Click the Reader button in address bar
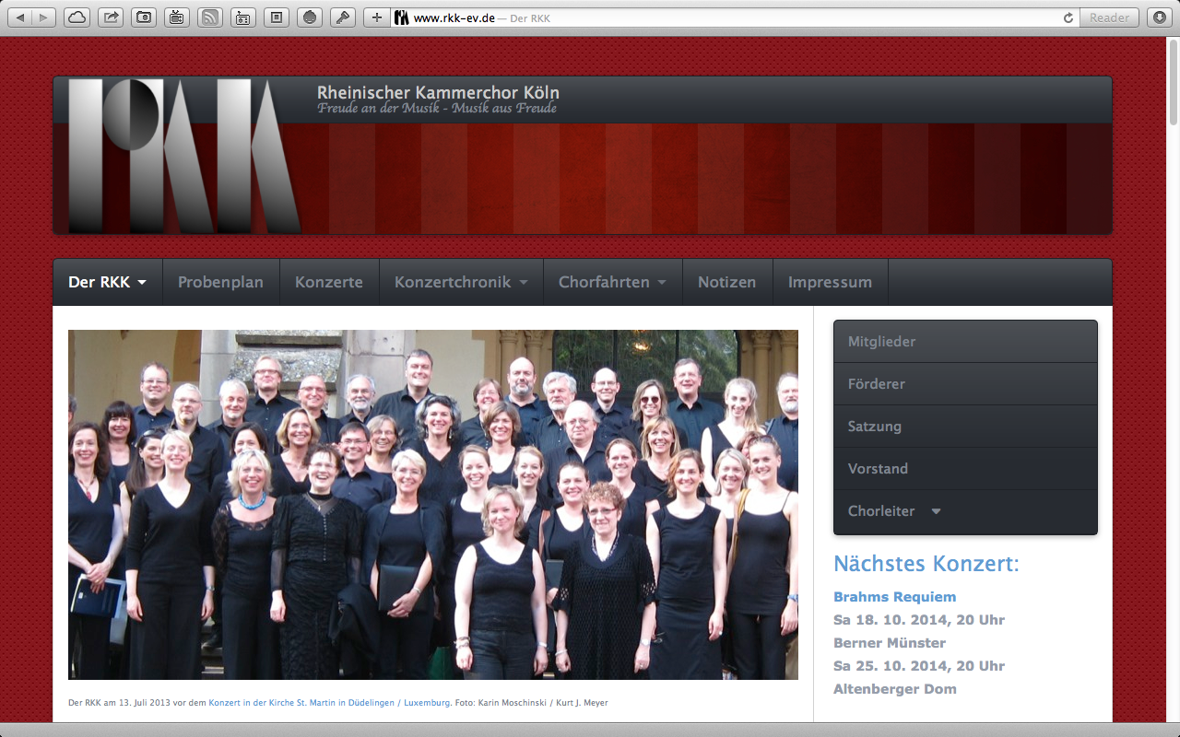The width and height of the screenshot is (1180, 737). pos(1109,18)
